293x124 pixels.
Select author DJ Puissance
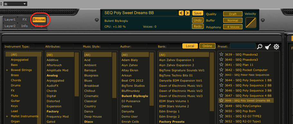pos(131,101)
